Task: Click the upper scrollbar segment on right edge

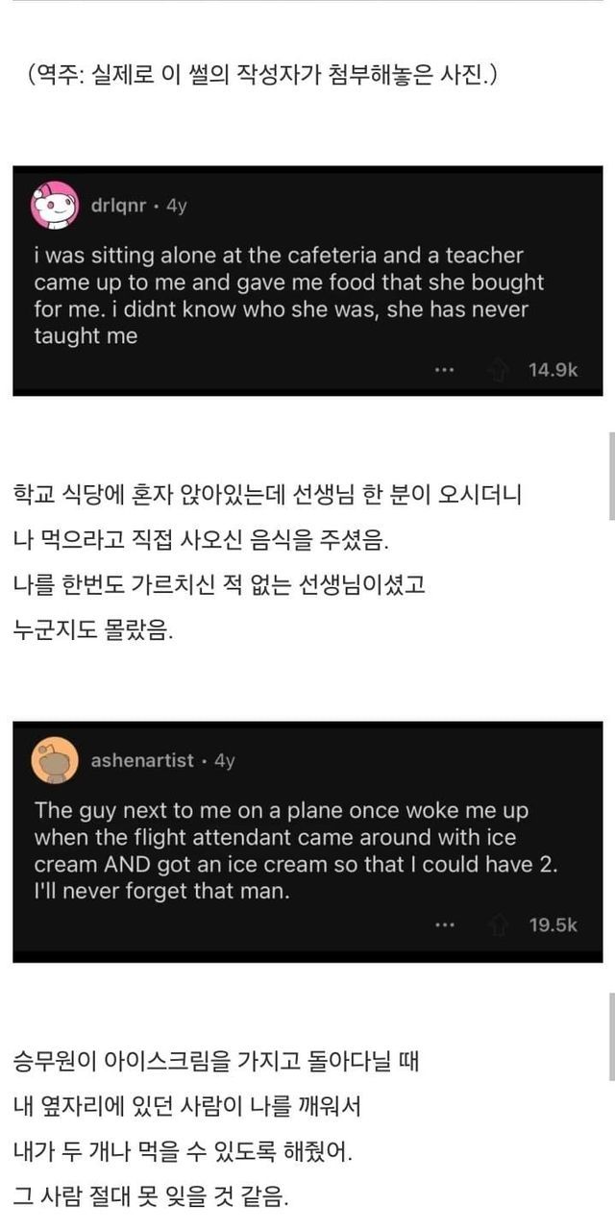Action: click(611, 476)
